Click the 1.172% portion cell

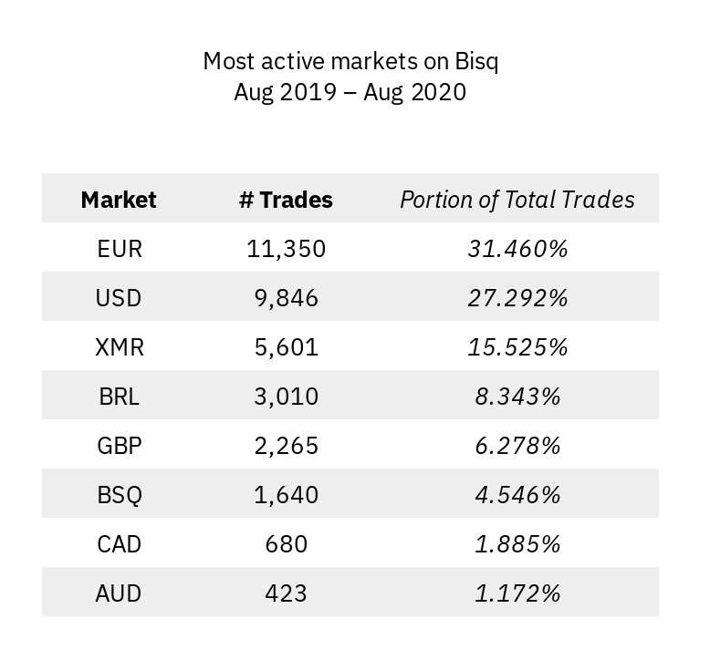pyautogui.click(x=517, y=593)
